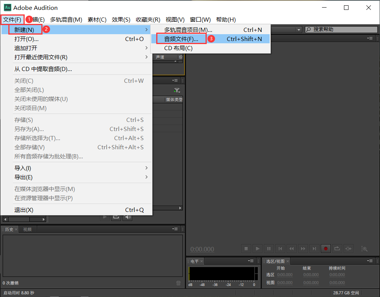The width and height of the screenshot is (380, 297).
Task: Expand 打开最近使用文件(R) submenu
Action: tap(76, 57)
